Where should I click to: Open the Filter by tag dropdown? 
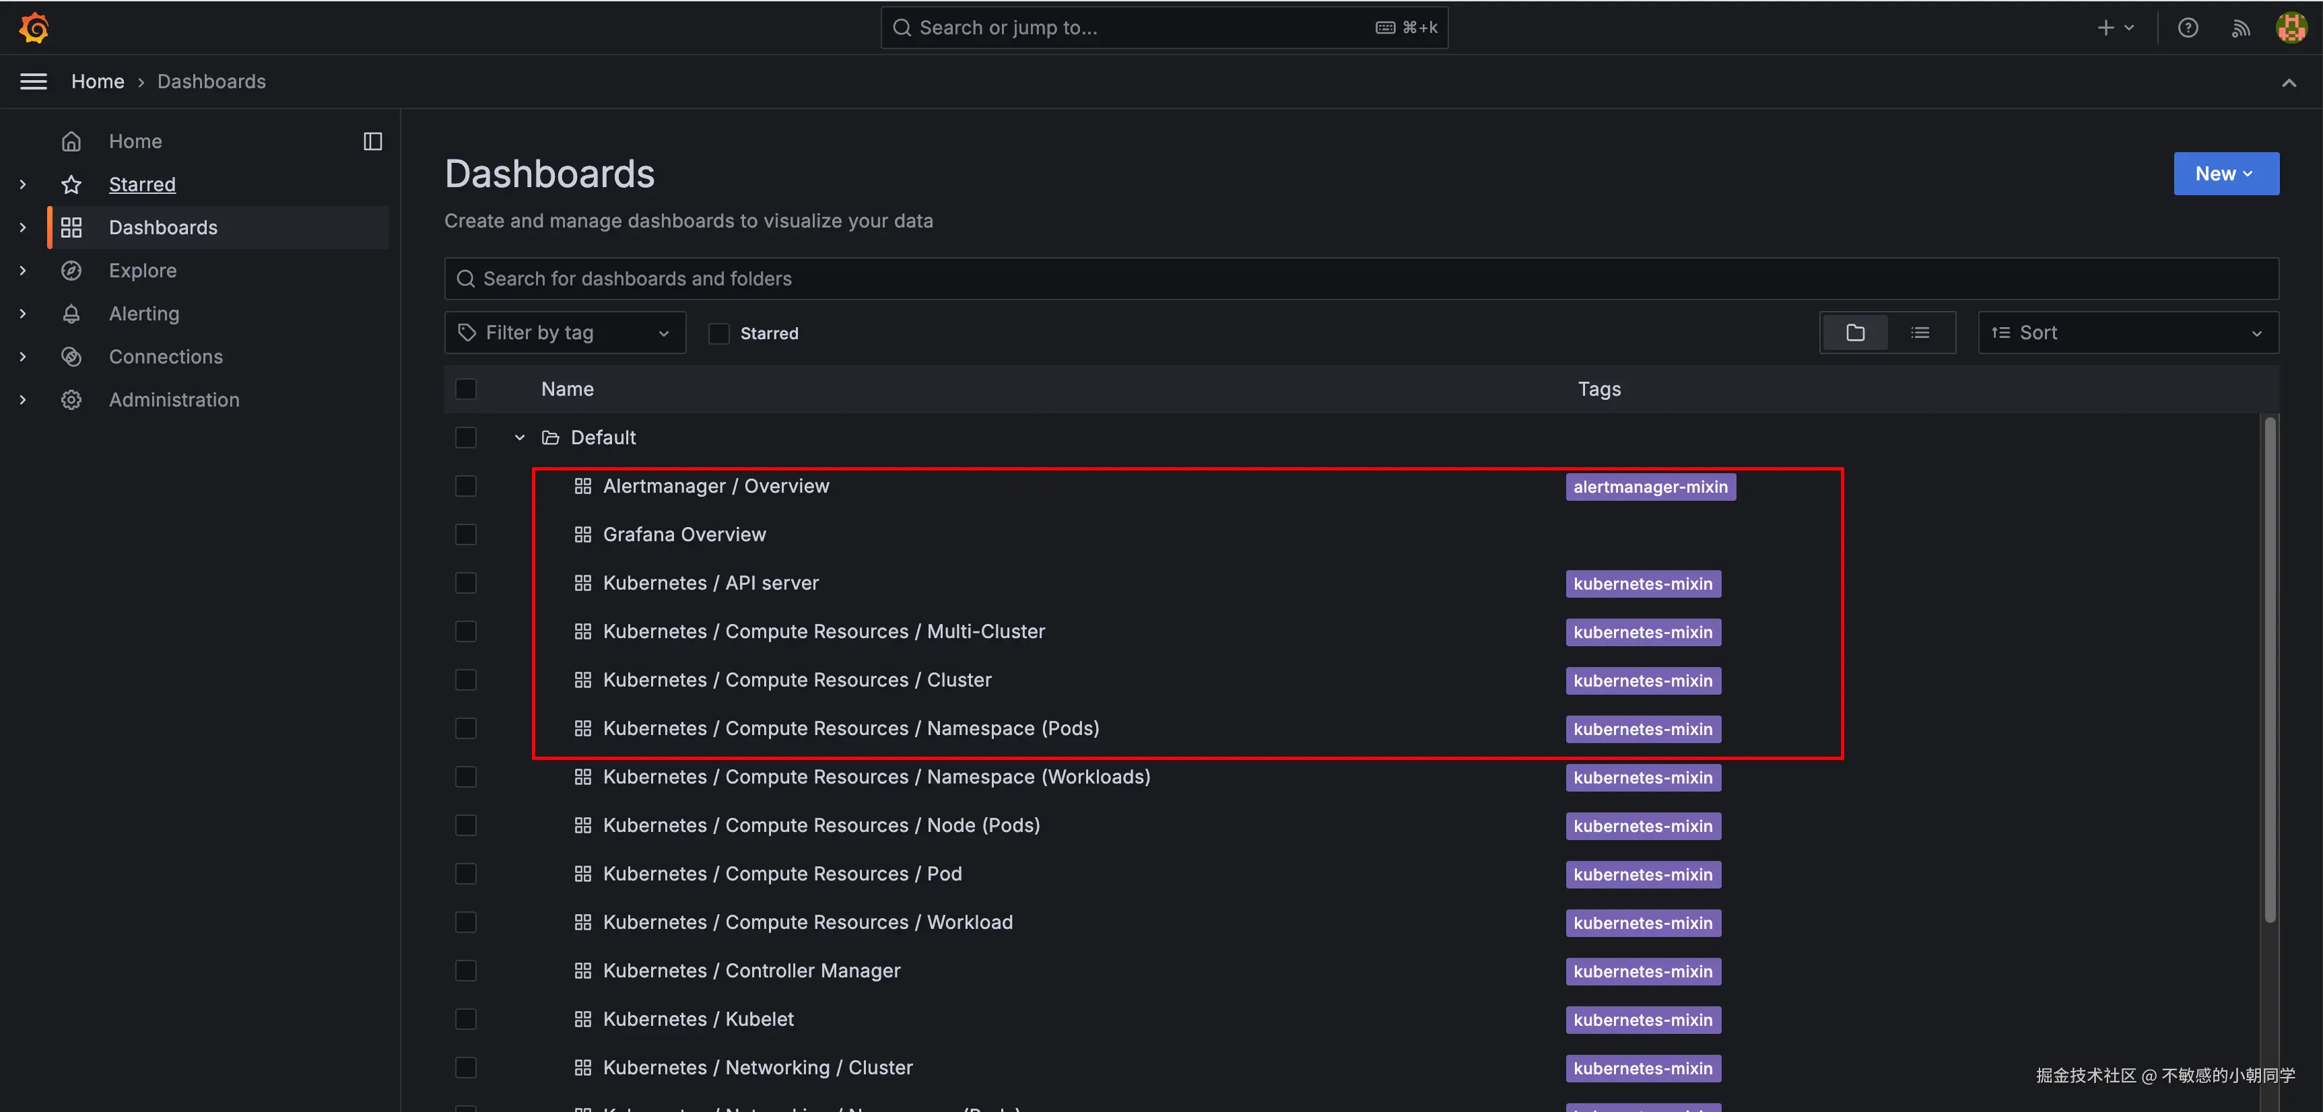[x=564, y=333]
